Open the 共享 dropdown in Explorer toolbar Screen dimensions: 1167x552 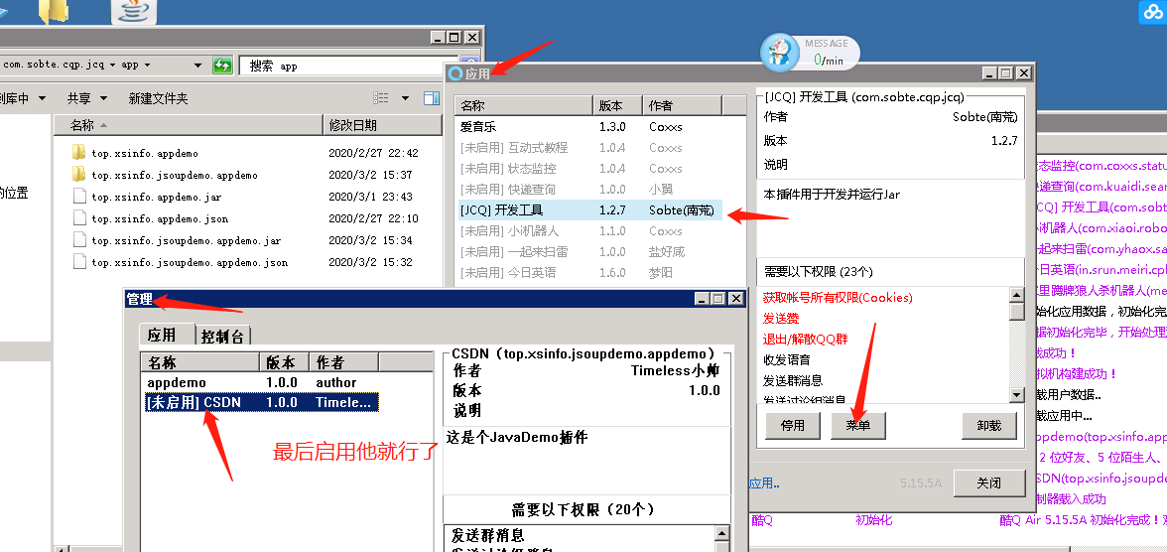[x=87, y=98]
